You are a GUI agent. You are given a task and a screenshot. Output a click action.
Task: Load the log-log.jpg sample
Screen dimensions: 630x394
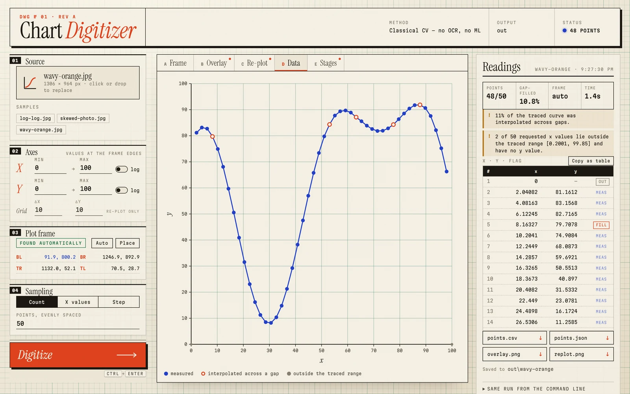35,118
